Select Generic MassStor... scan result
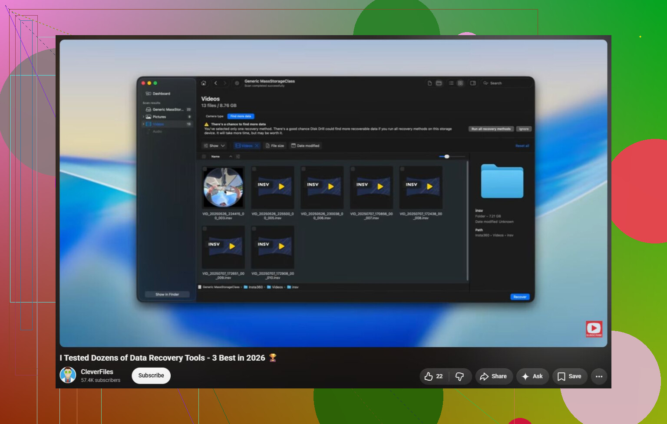Image resolution: width=667 pixels, height=424 pixels. pyautogui.click(x=167, y=109)
